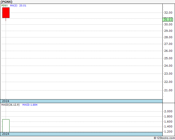
Task: Click the PGNX series legend label
Action: click(5, 6)
